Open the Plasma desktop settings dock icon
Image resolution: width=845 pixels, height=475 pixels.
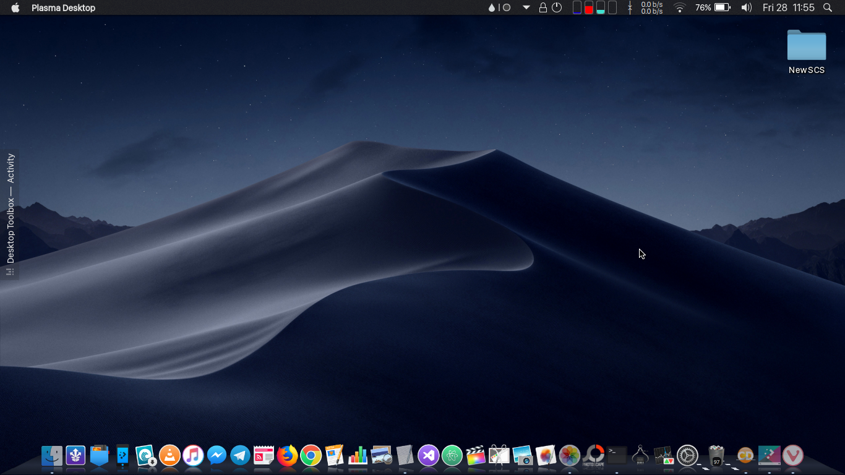pyautogui.click(x=769, y=456)
